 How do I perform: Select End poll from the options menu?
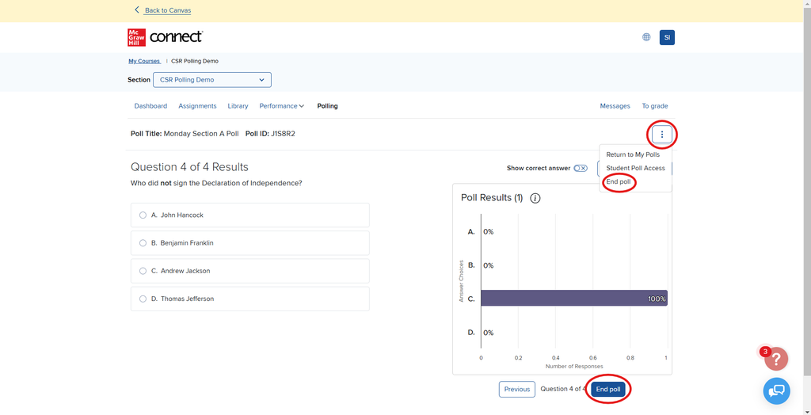[618, 182]
